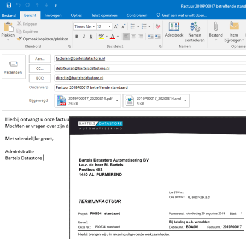Click TERMIJNFACTUUR heading in invoice

99,201
